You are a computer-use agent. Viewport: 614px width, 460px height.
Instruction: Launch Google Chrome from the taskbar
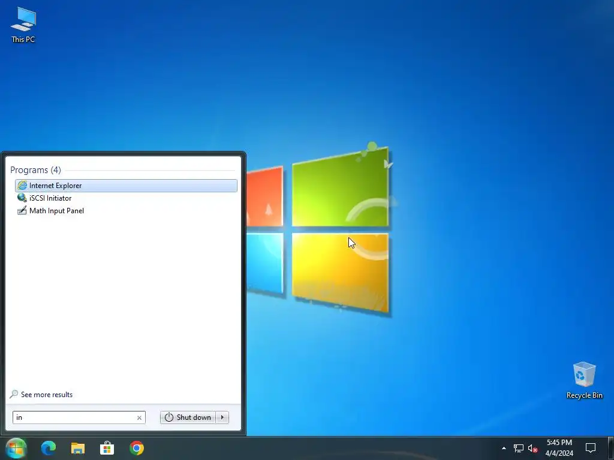click(x=137, y=448)
